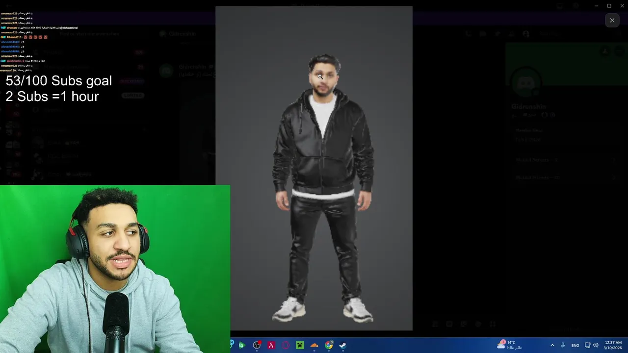Maximize the Discord window
Screen dimensions: 628x353
[x=609, y=6]
